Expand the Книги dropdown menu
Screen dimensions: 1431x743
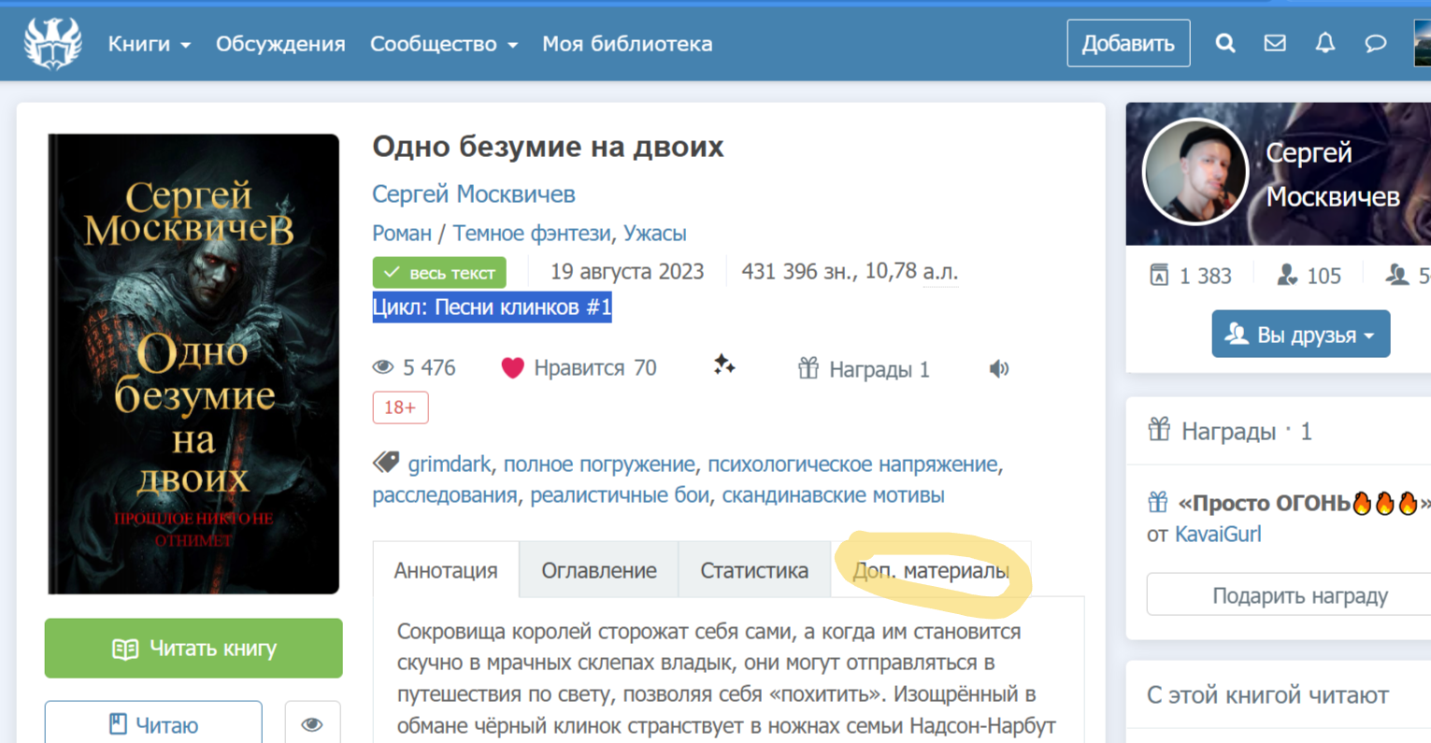coord(150,44)
